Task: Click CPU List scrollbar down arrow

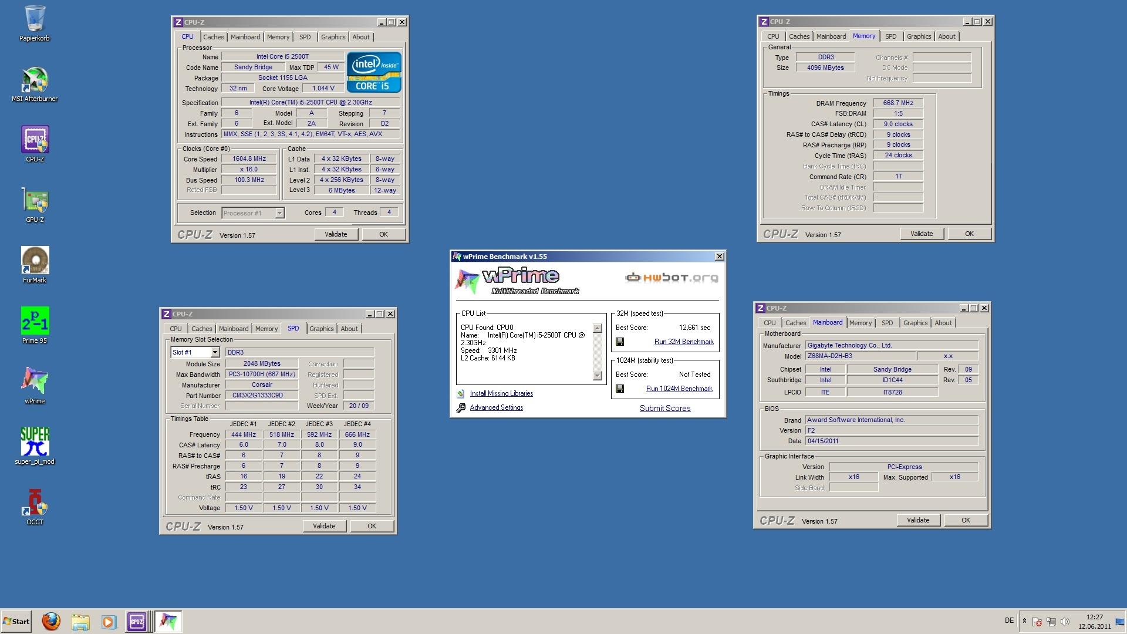Action: pos(598,376)
